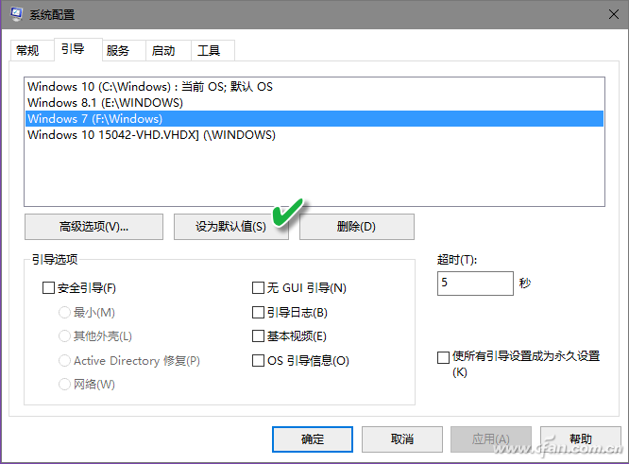Close the 系统配置 dialog
Image resolution: width=629 pixels, height=464 pixels.
pos(613,14)
